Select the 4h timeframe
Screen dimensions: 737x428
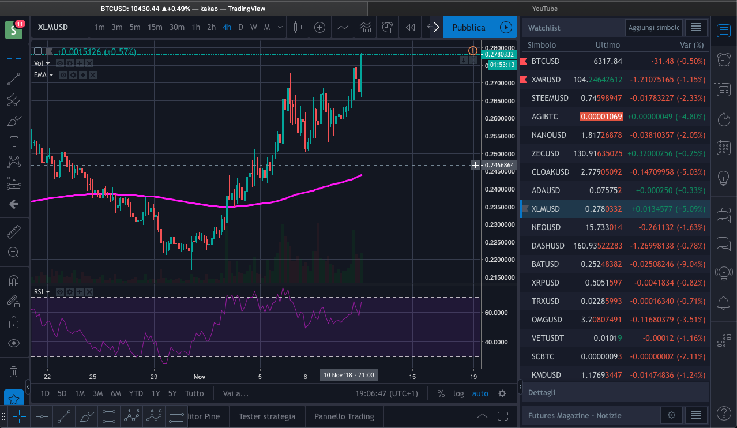click(x=227, y=27)
